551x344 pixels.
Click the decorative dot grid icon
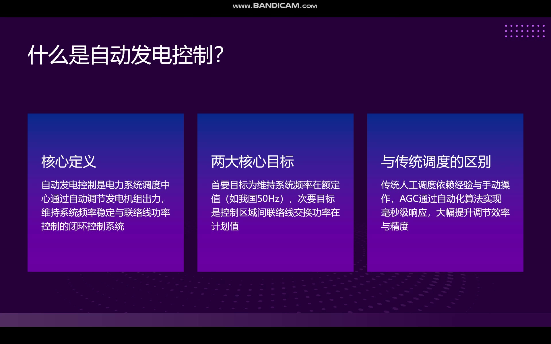[x=525, y=31]
